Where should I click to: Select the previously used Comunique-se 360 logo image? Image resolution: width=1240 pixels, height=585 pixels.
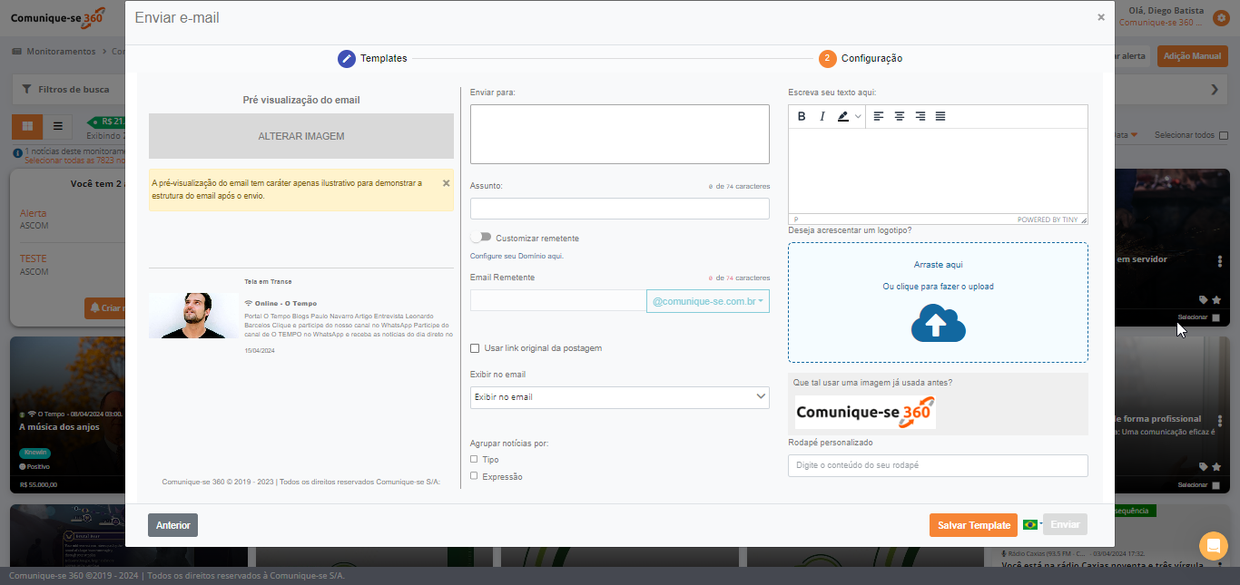click(x=865, y=412)
